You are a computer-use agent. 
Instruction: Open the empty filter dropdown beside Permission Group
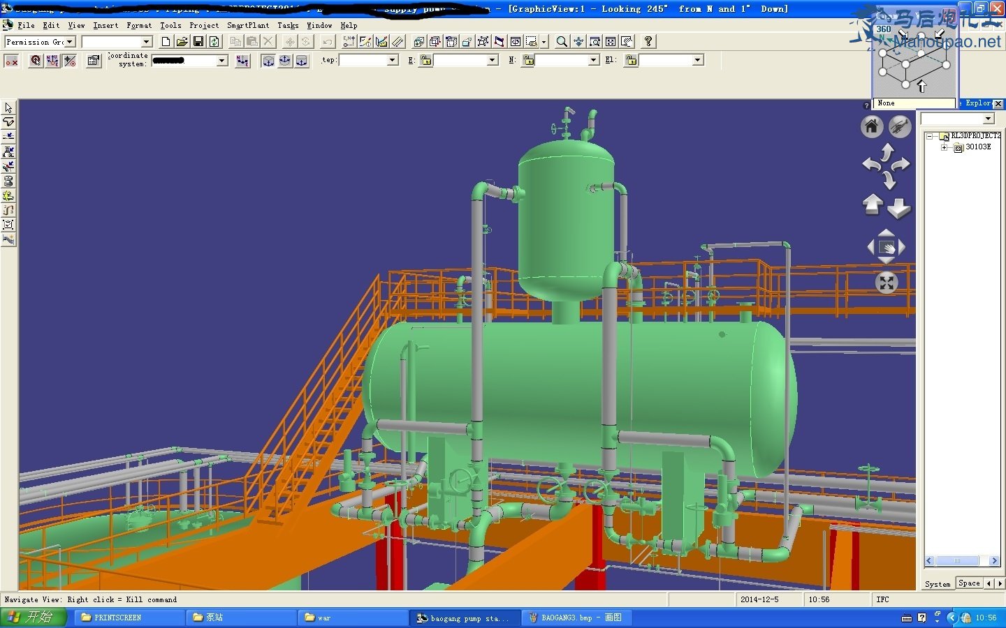146,42
